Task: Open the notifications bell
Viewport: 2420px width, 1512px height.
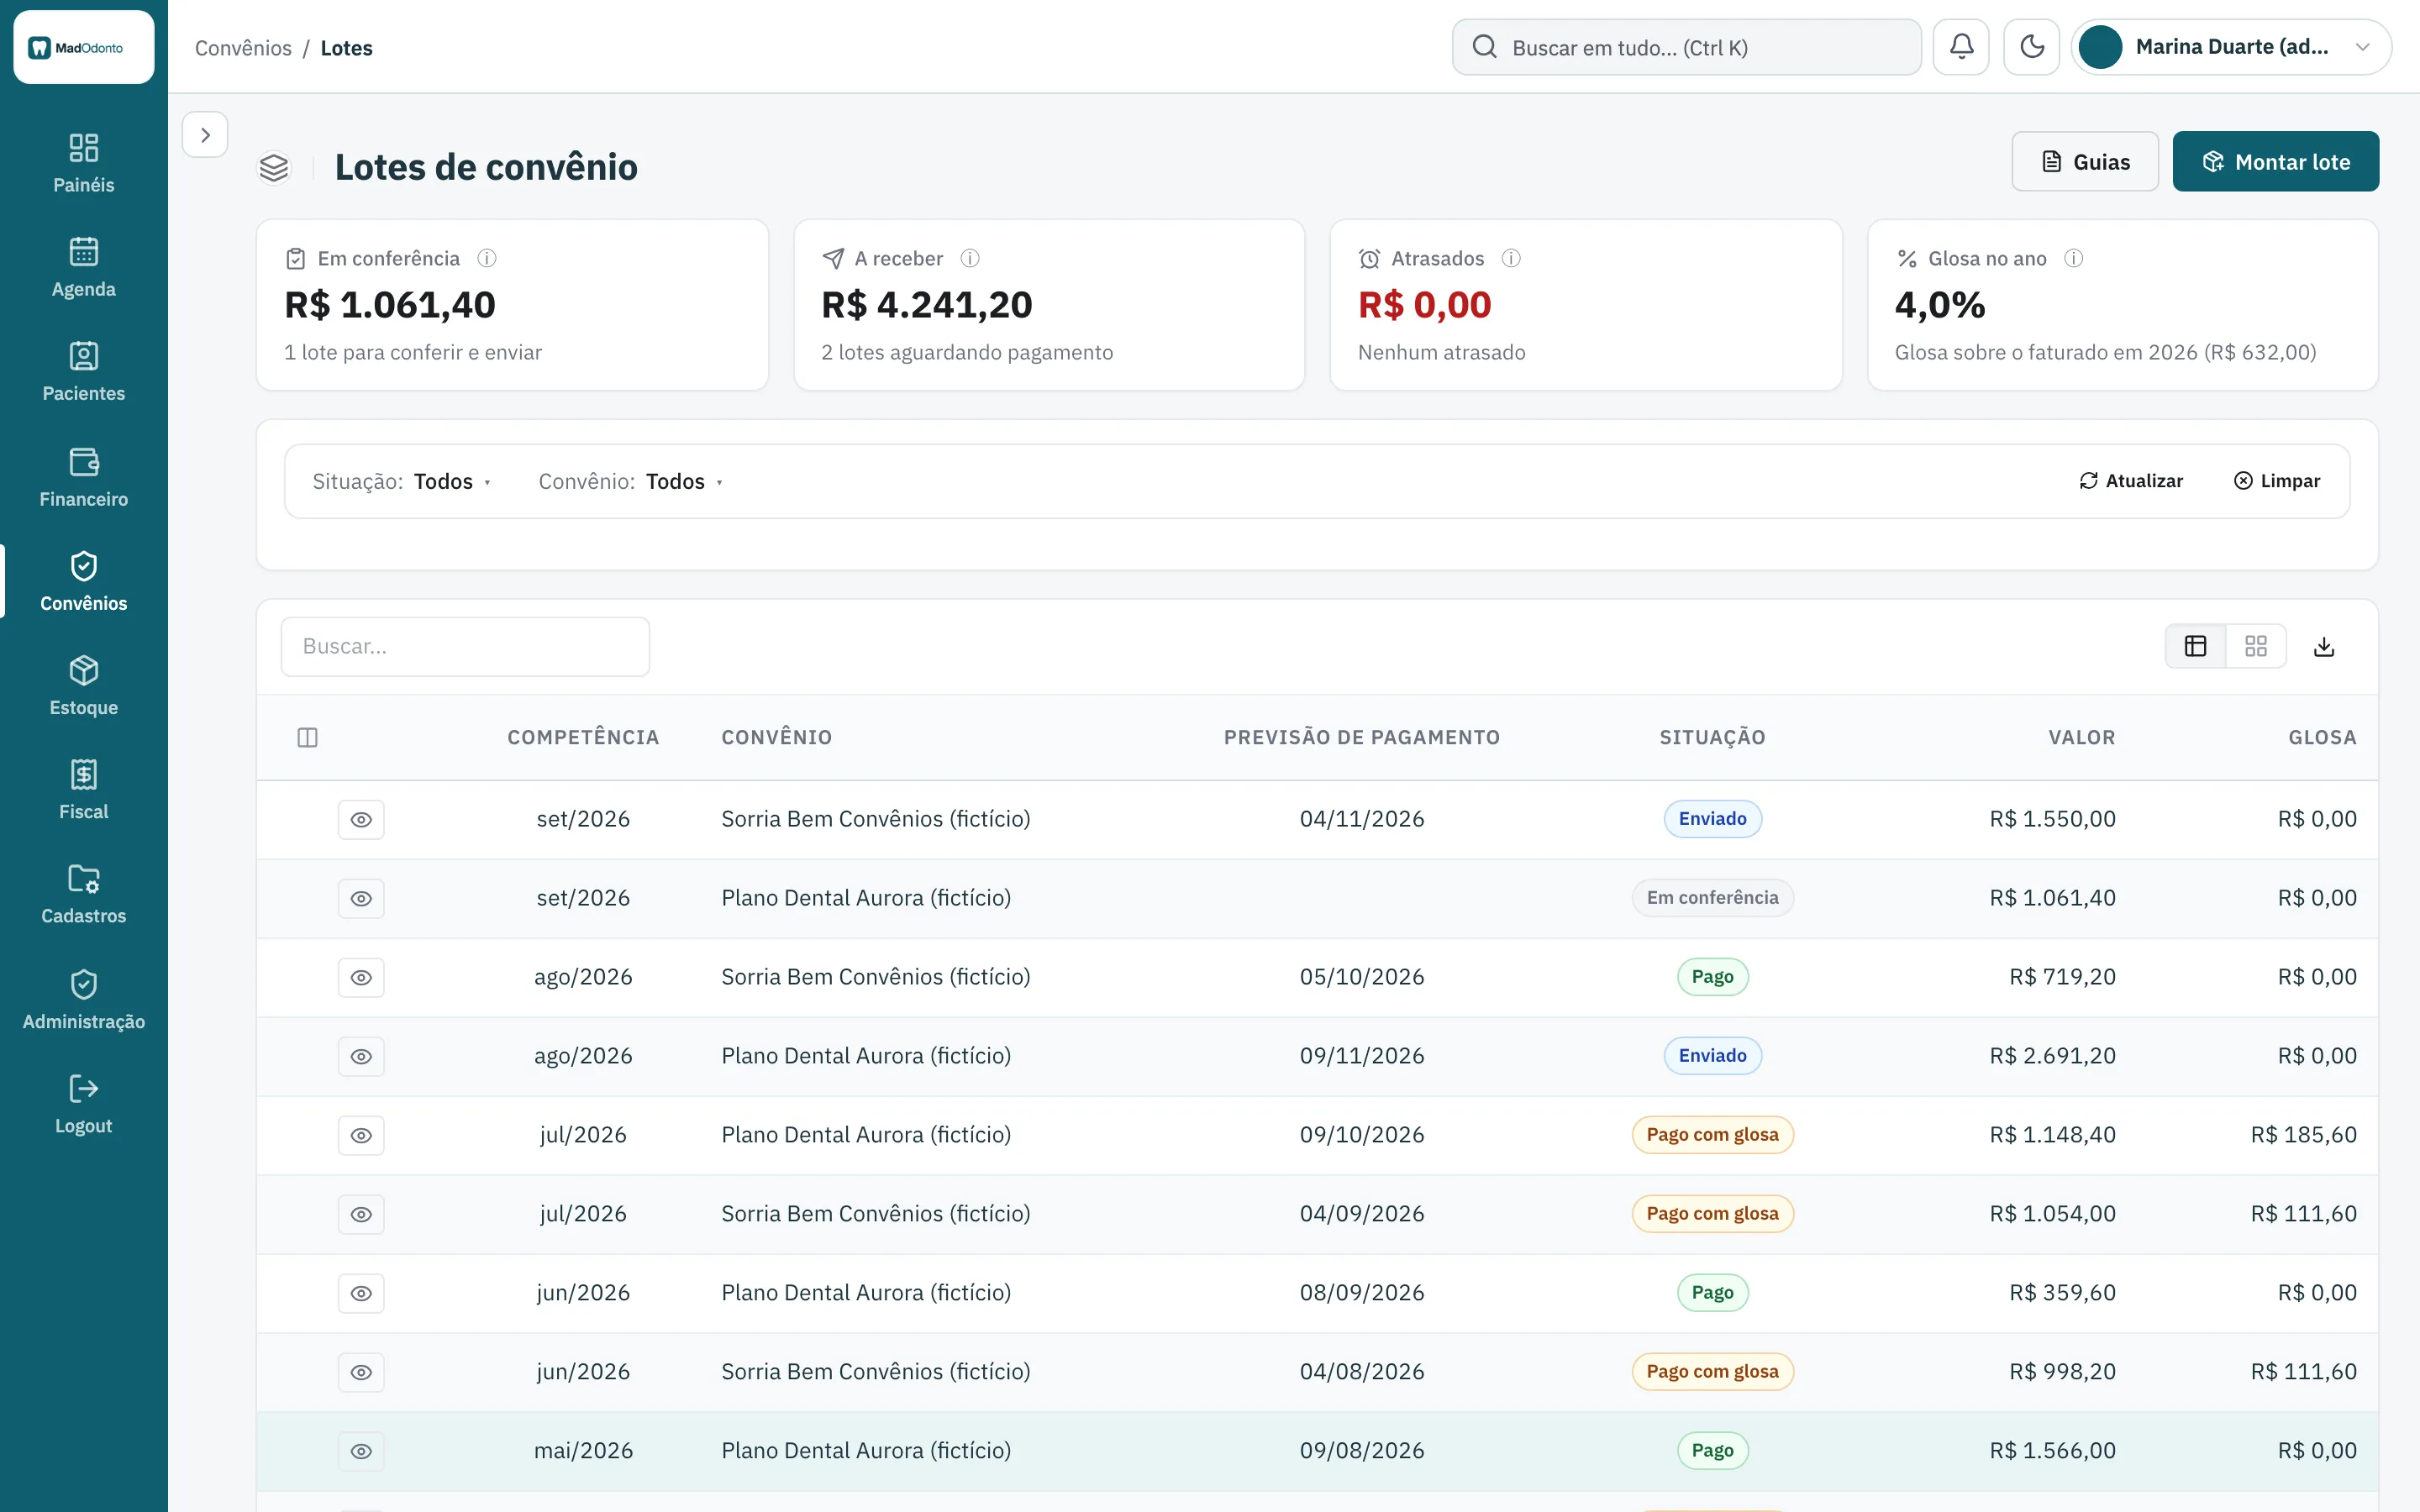Action: pos(1961,47)
